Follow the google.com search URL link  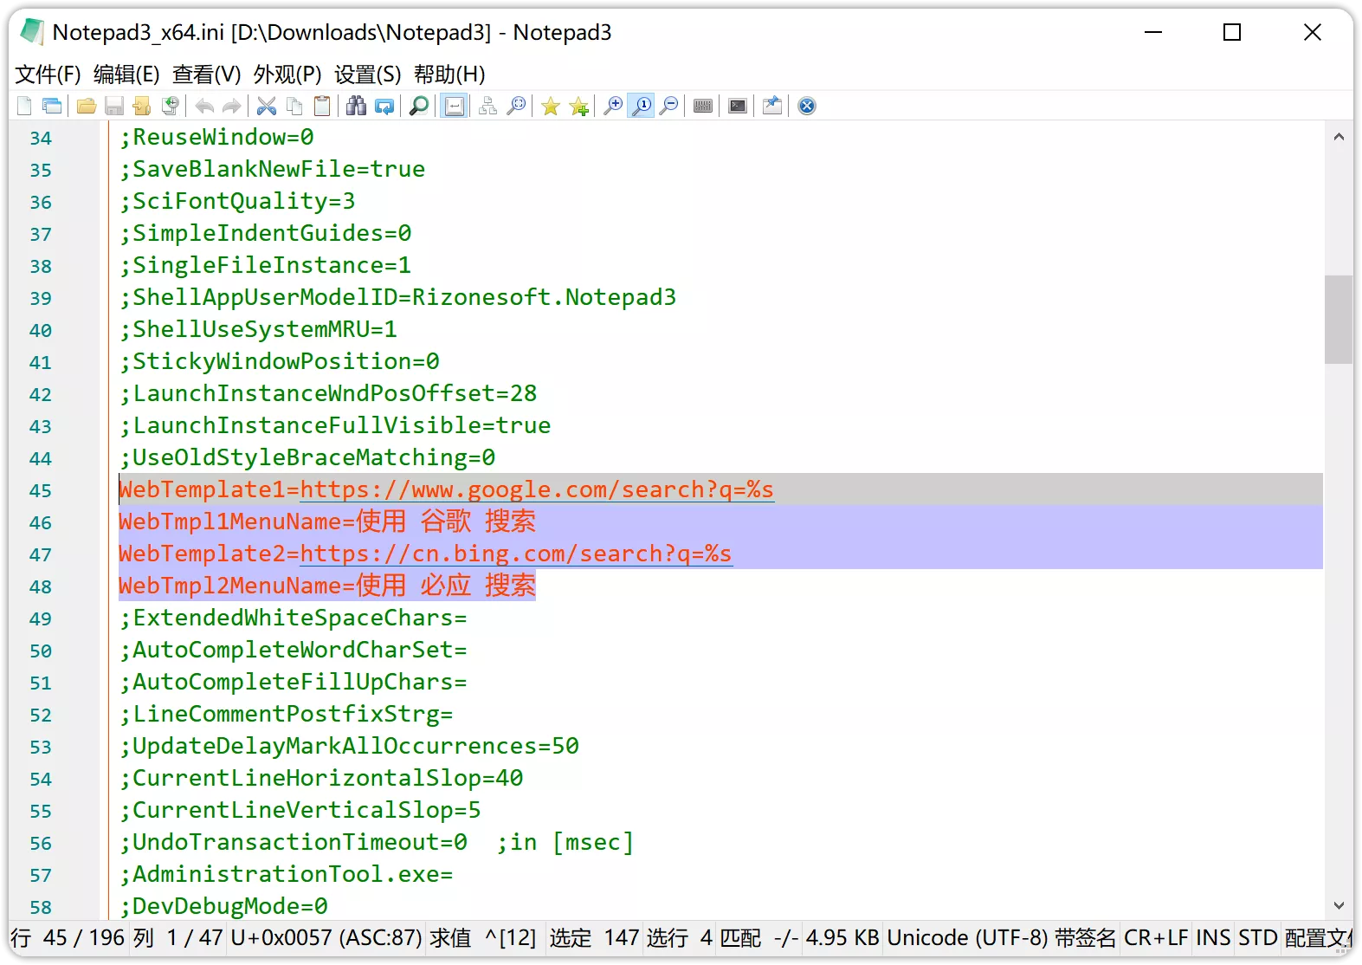pos(537,489)
